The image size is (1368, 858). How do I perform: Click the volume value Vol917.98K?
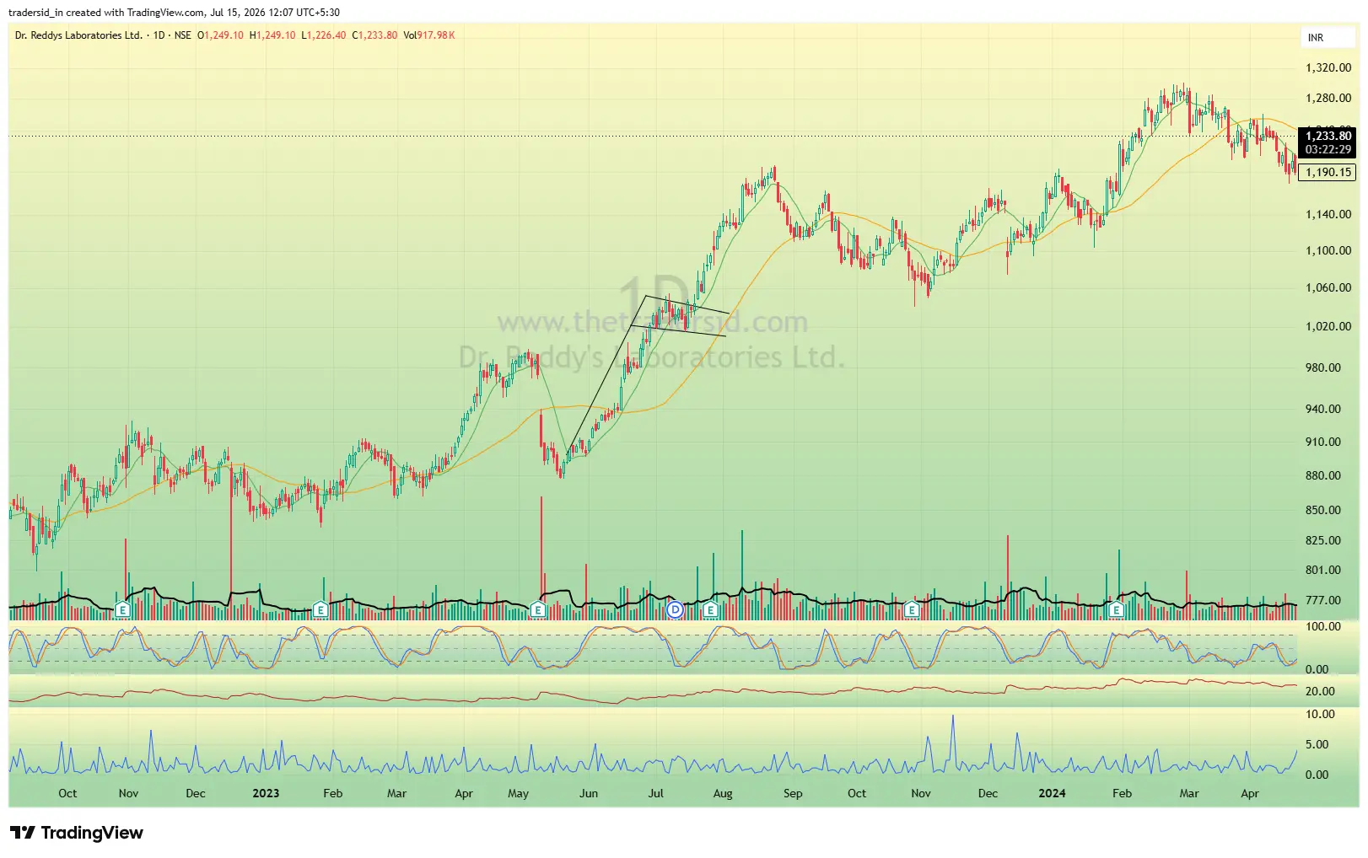(x=429, y=35)
